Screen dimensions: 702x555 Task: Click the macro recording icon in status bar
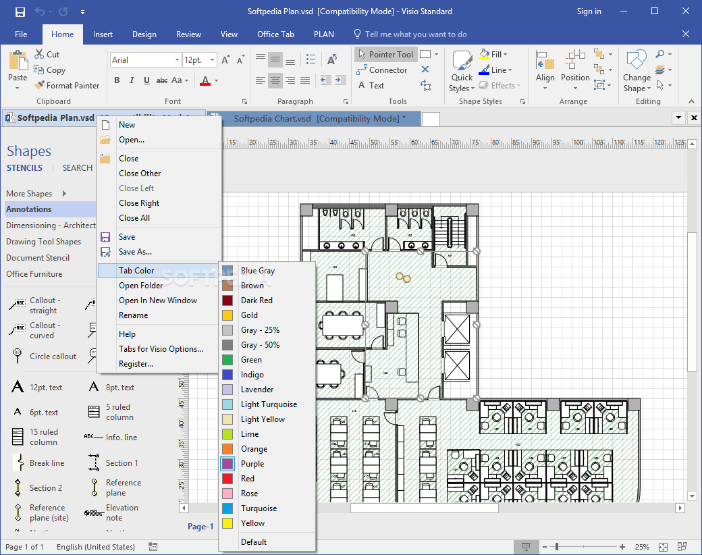[153, 546]
